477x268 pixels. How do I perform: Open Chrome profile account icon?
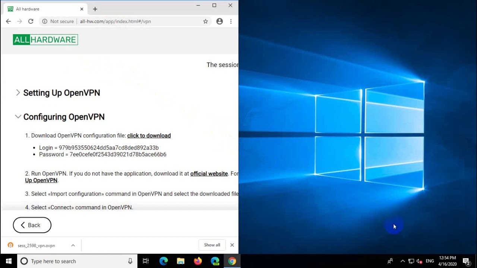click(219, 22)
